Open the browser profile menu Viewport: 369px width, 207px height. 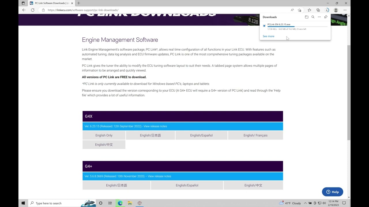point(336,10)
